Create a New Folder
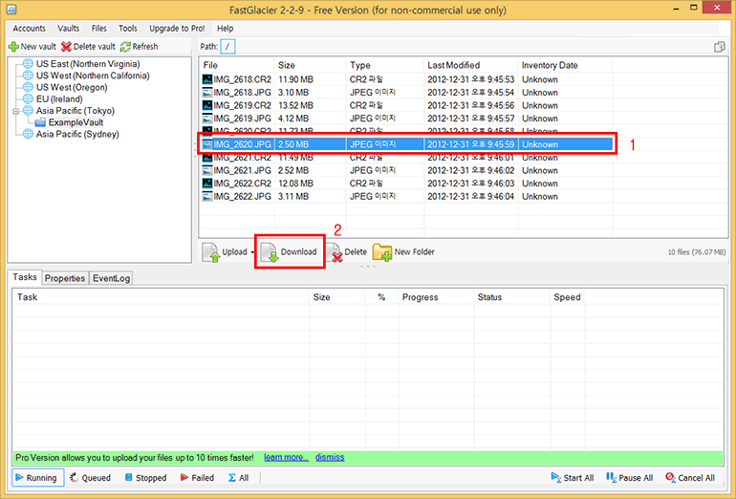The width and height of the screenshot is (736, 499). point(403,252)
